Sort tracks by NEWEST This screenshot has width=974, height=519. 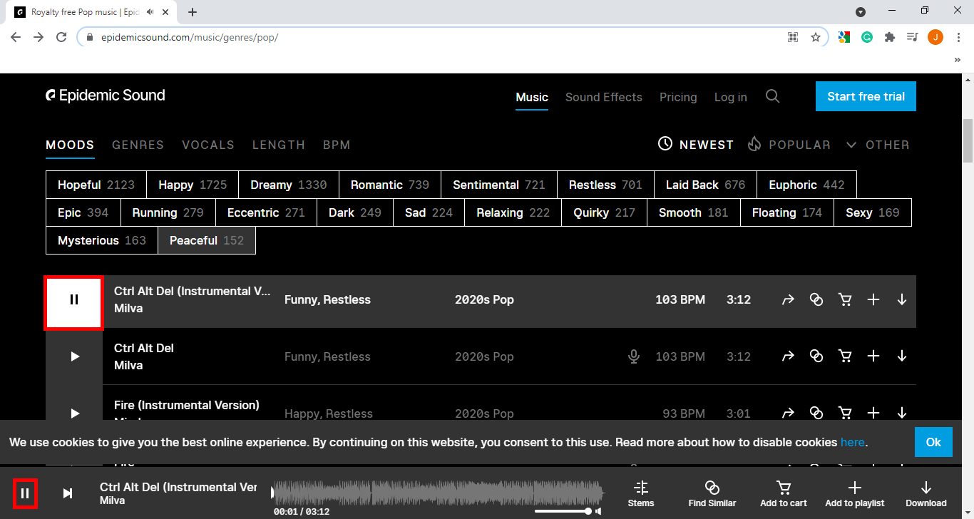(x=695, y=145)
